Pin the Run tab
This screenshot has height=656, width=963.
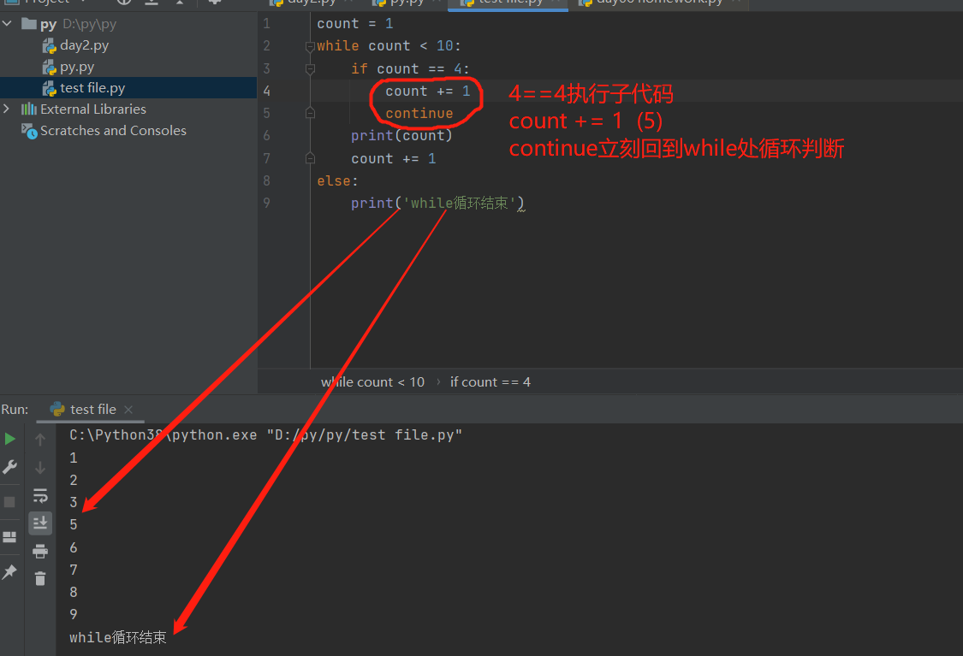10,572
